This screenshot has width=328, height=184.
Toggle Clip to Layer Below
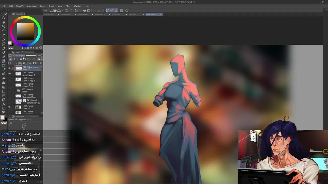[11, 59]
